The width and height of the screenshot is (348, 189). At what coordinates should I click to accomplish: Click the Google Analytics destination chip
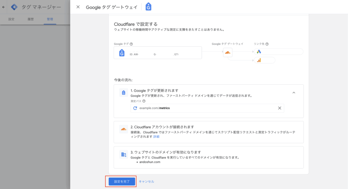pos(264,60)
